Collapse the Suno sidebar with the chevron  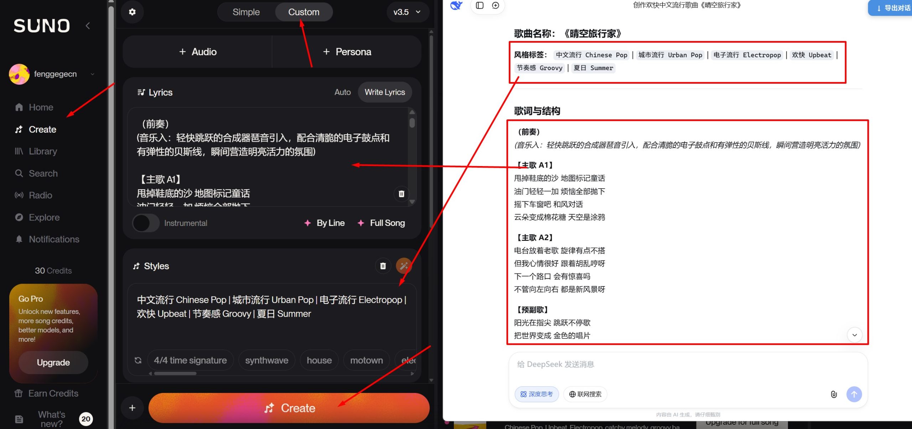[88, 26]
